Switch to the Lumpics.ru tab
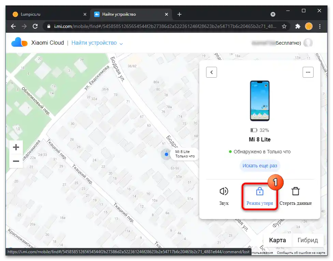This screenshot has height=261, width=333. 49,14
